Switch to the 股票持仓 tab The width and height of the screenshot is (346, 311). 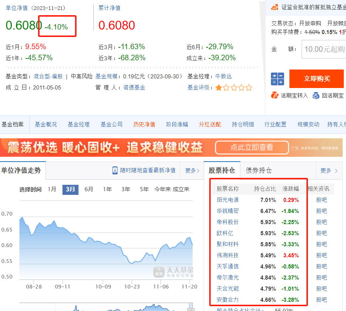222,170
